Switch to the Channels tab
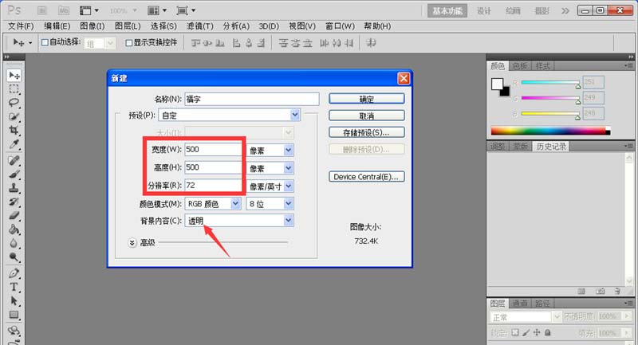The image size is (638, 345). (x=520, y=303)
